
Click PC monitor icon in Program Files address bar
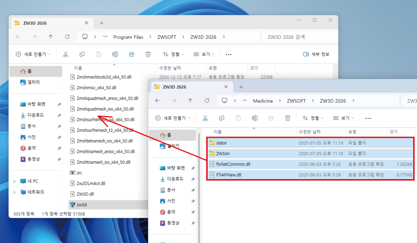click(x=85, y=37)
